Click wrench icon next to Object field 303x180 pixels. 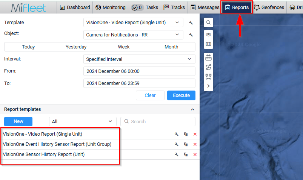(191, 35)
